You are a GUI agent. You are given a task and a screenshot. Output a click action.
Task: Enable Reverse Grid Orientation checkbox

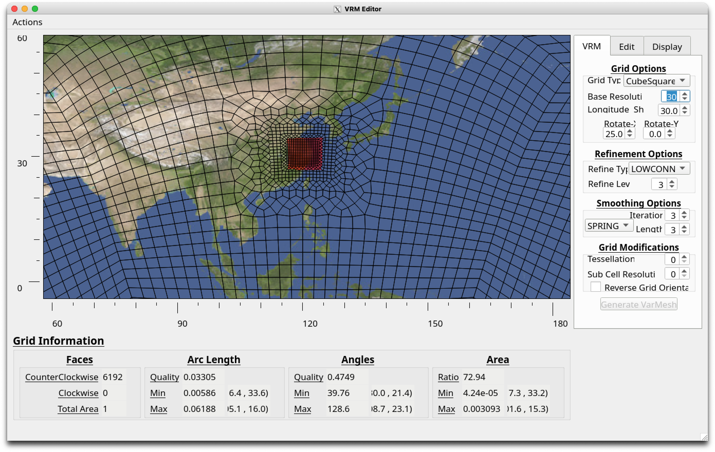[x=595, y=287]
